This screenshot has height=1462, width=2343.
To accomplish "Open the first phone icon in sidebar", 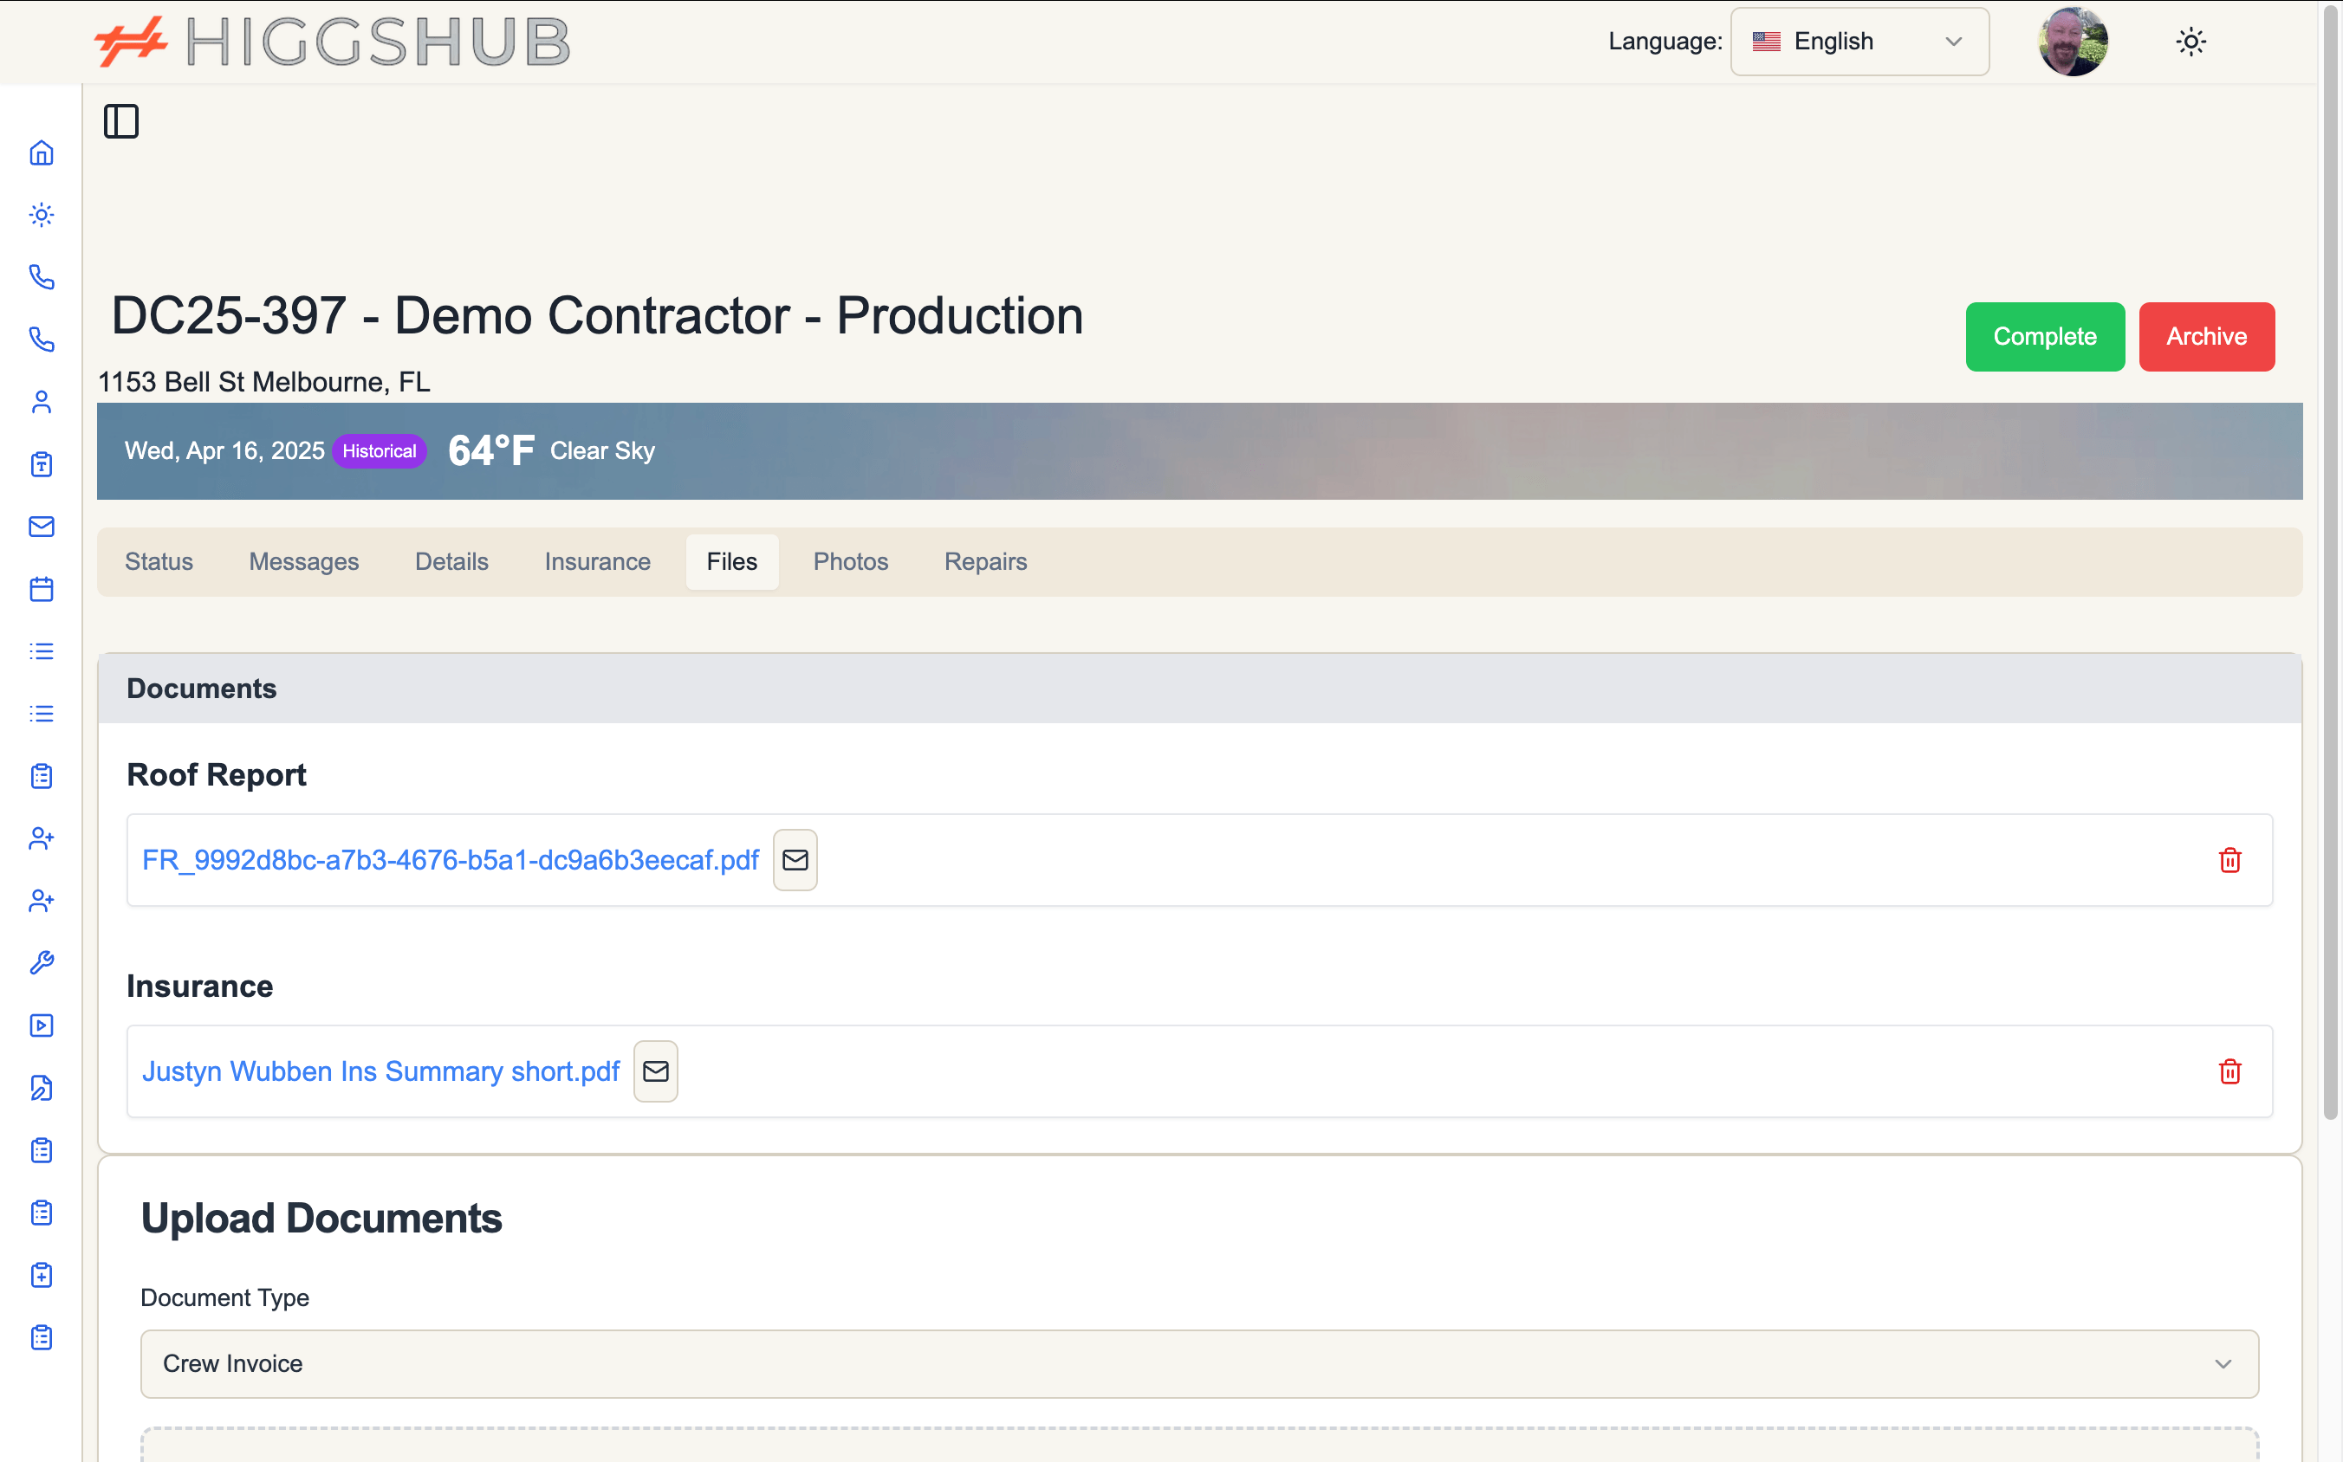I will pyautogui.click(x=42, y=277).
